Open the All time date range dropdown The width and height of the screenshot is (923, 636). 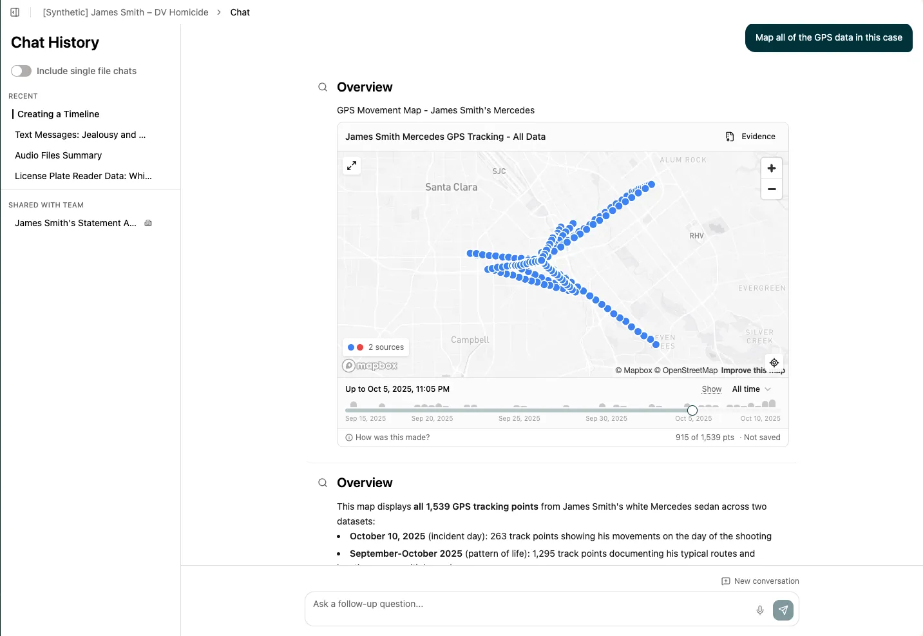tap(751, 389)
